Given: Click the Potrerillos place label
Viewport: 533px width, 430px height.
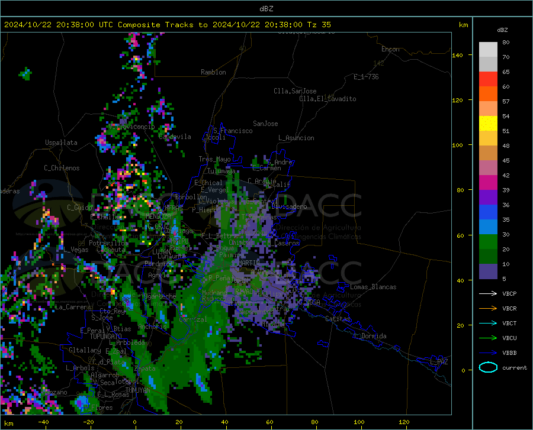Looking at the screenshot, I should [x=108, y=243].
